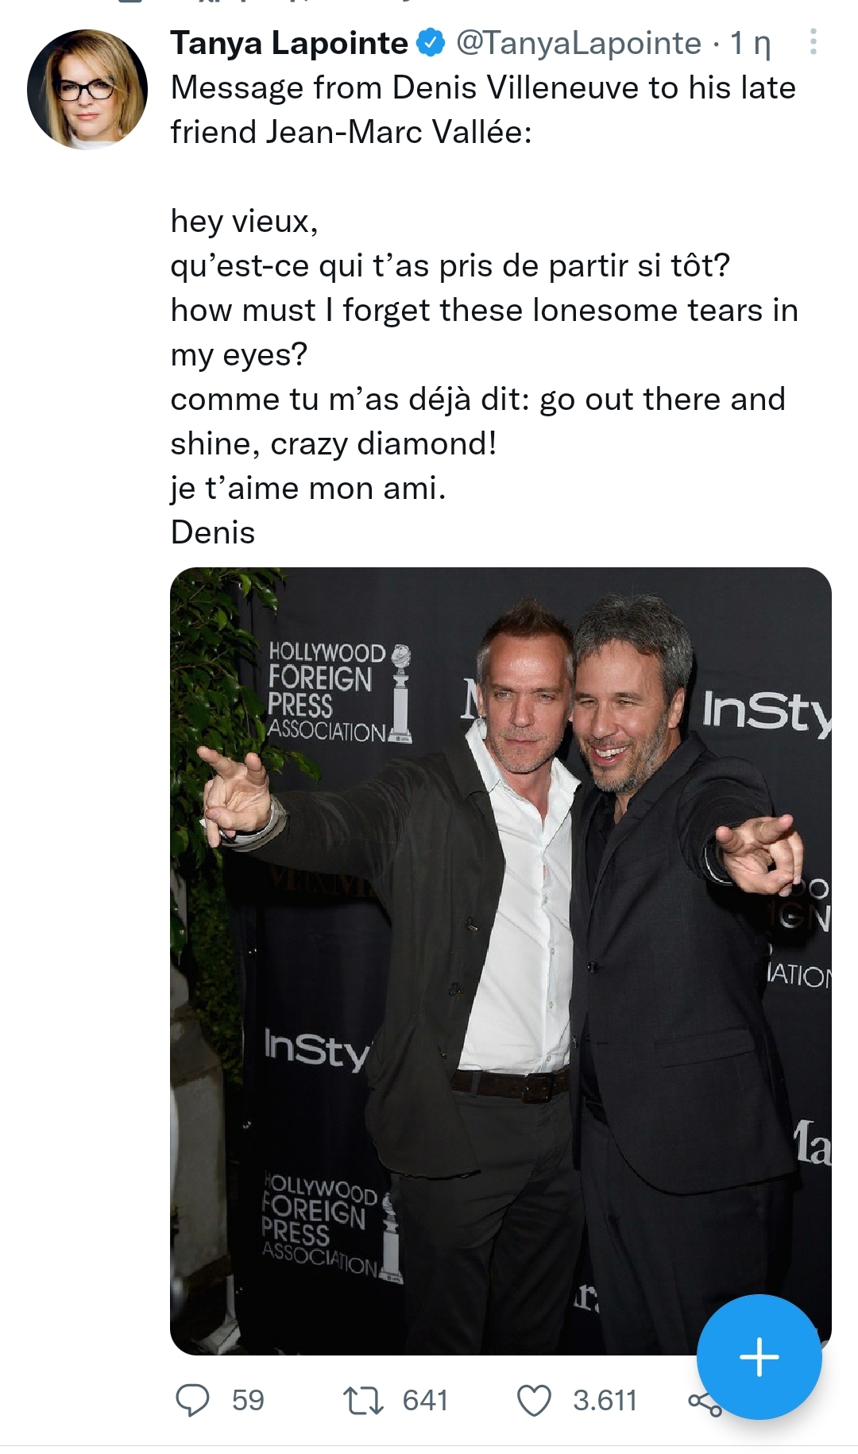This screenshot has width=858, height=1454.
Task: Tap the 'Denis' signature line
Action: 213,532
